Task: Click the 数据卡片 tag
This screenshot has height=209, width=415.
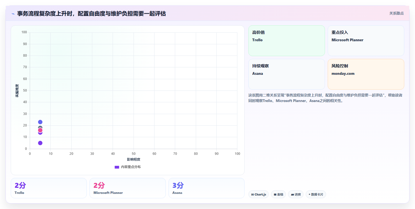Action: [316, 194]
